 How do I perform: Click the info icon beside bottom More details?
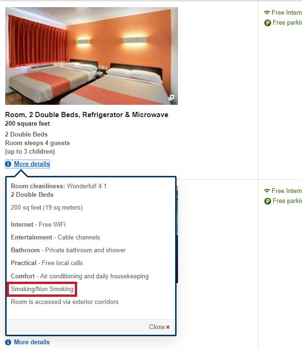coord(8,342)
